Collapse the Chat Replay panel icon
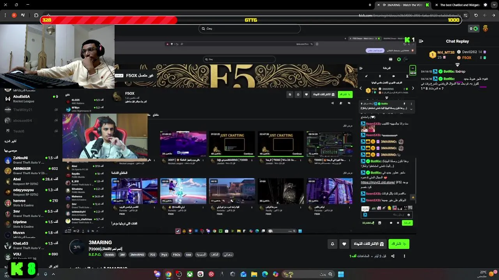This screenshot has height=280, width=499. 421,41
